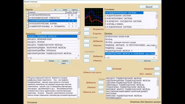Click the Добавить button under Все системы
Screen dimensions: 185x104
pyautogui.click(x=87, y=41)
